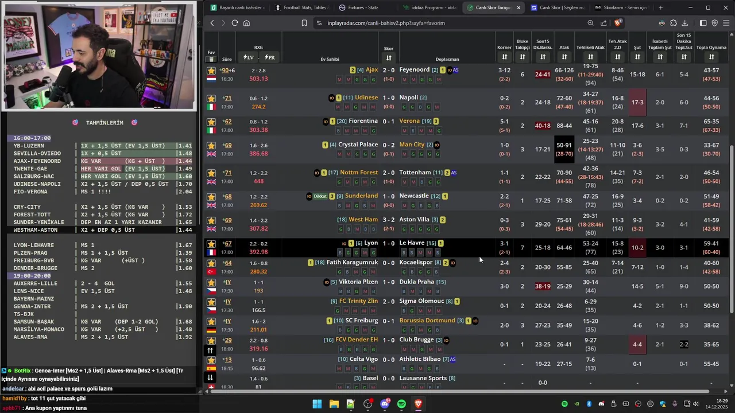
Task: Toggle favorite star for Fiorentina - Verona
Action: 211,122
